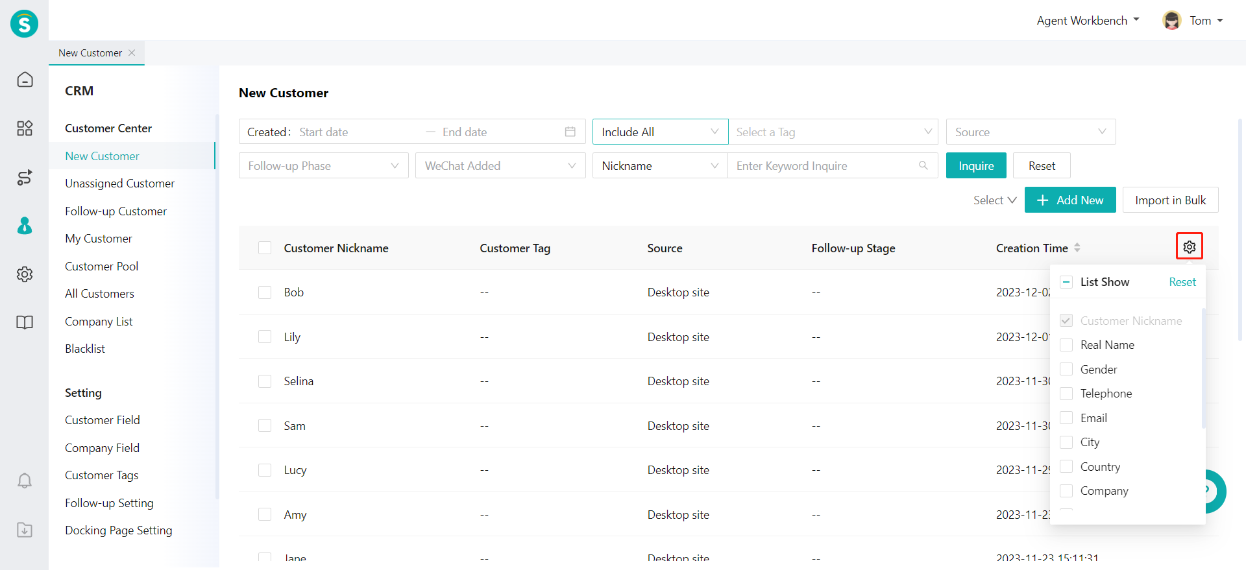Enable the Telephone column checkbox
Screen dimensions: 1246x570
coord(1066,394)
